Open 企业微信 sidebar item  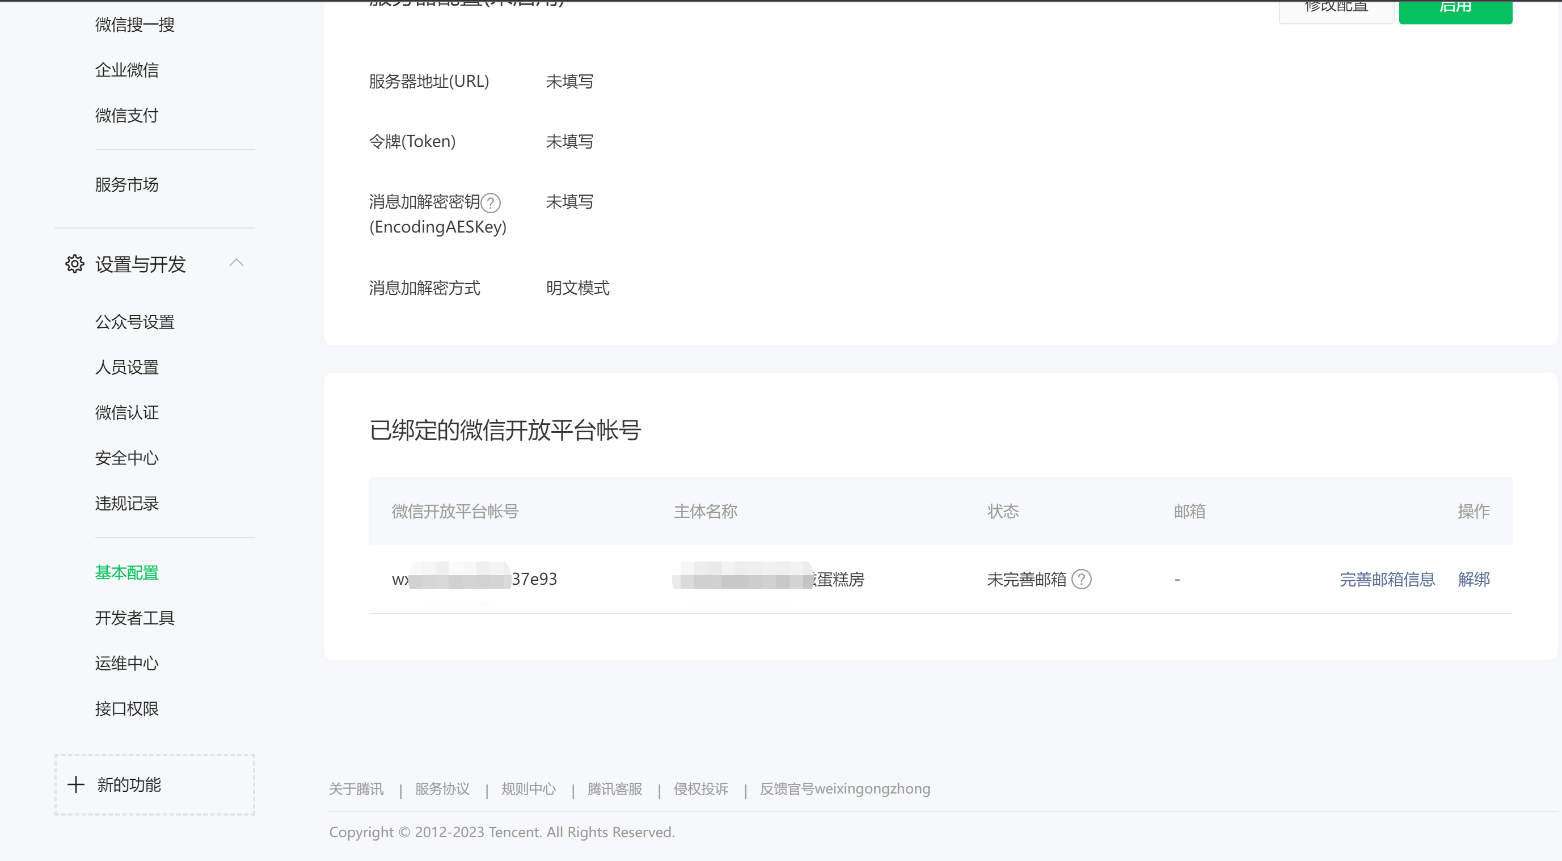pyautogui.click(x=126, y=70)
